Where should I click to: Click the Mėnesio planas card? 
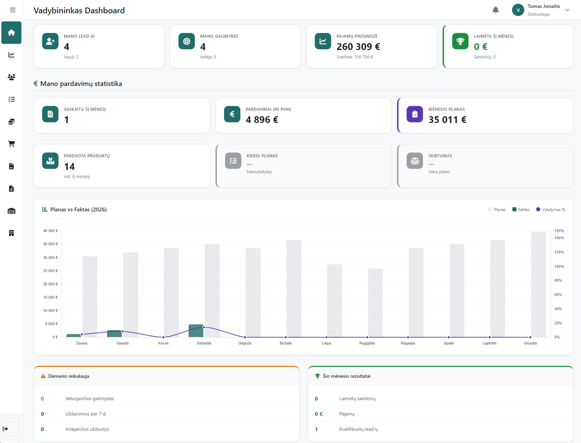pyautogui.click(x=485, y=115)
